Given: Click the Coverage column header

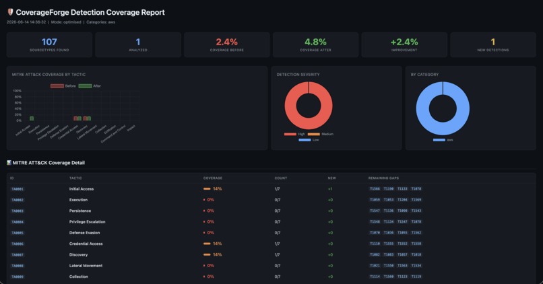Looking at the screenshot, I should tap(213, 178).
